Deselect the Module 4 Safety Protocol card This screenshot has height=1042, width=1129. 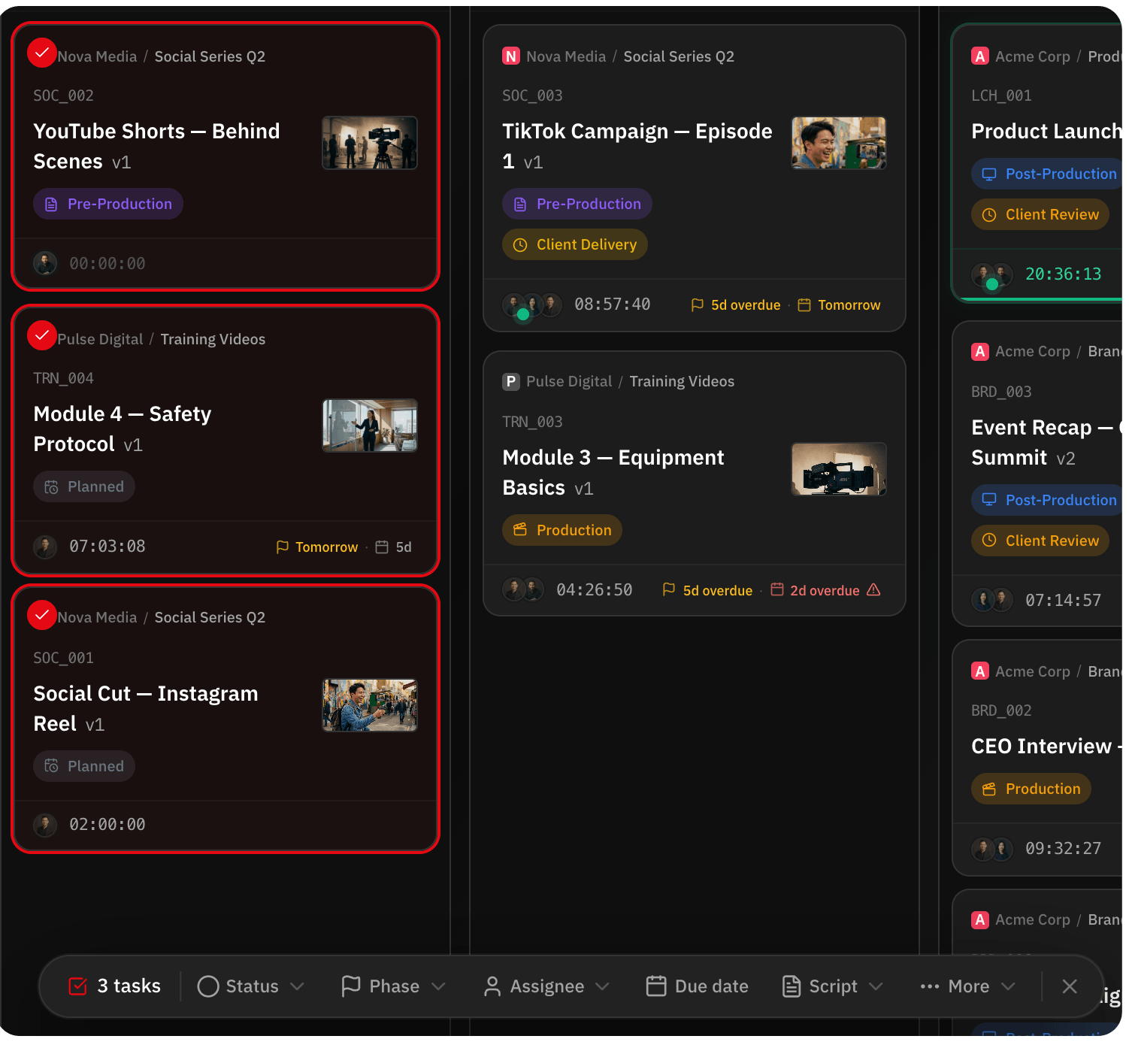(42, 335)
